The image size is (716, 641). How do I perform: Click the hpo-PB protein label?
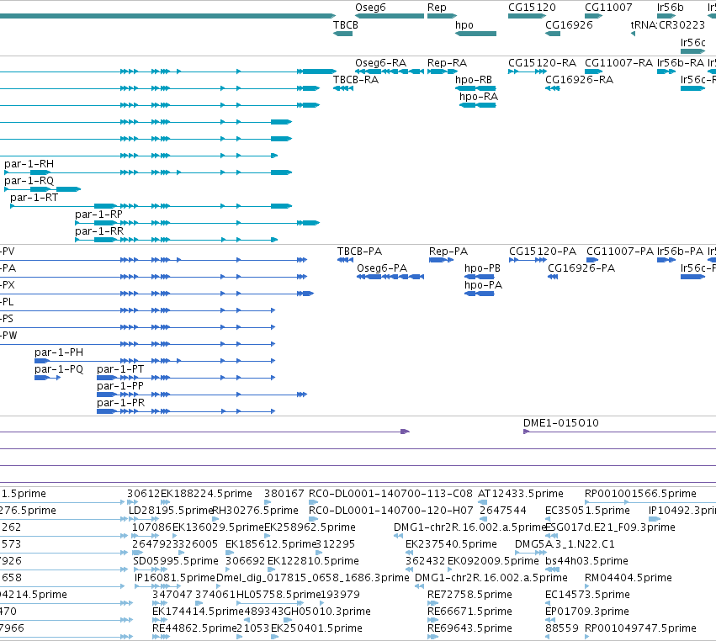tap(482, 268)
